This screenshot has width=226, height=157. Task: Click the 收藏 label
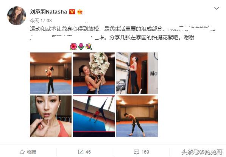pos(31,152)
